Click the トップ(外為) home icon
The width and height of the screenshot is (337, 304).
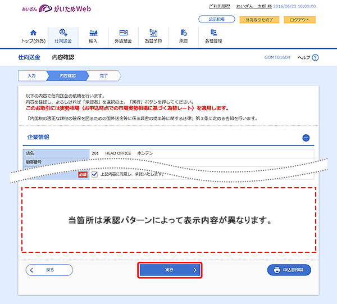(33, 33)
